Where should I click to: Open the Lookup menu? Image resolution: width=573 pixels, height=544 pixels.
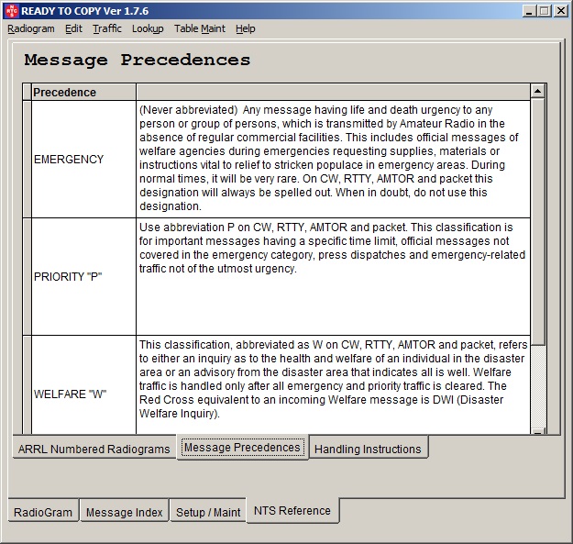click(148, 28)
